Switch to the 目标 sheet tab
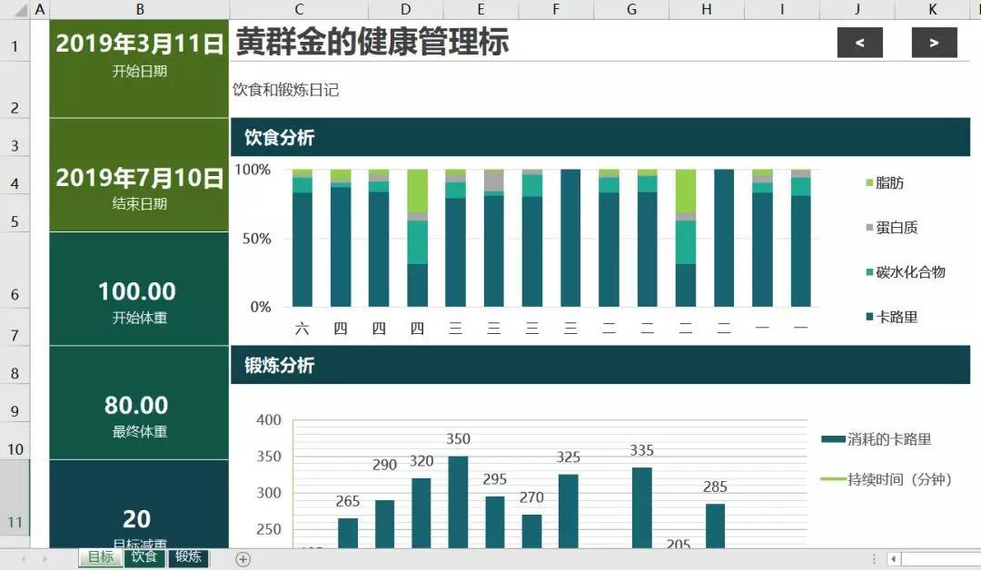The width and height of the screenshot is (981, 570). click(100, 557)
